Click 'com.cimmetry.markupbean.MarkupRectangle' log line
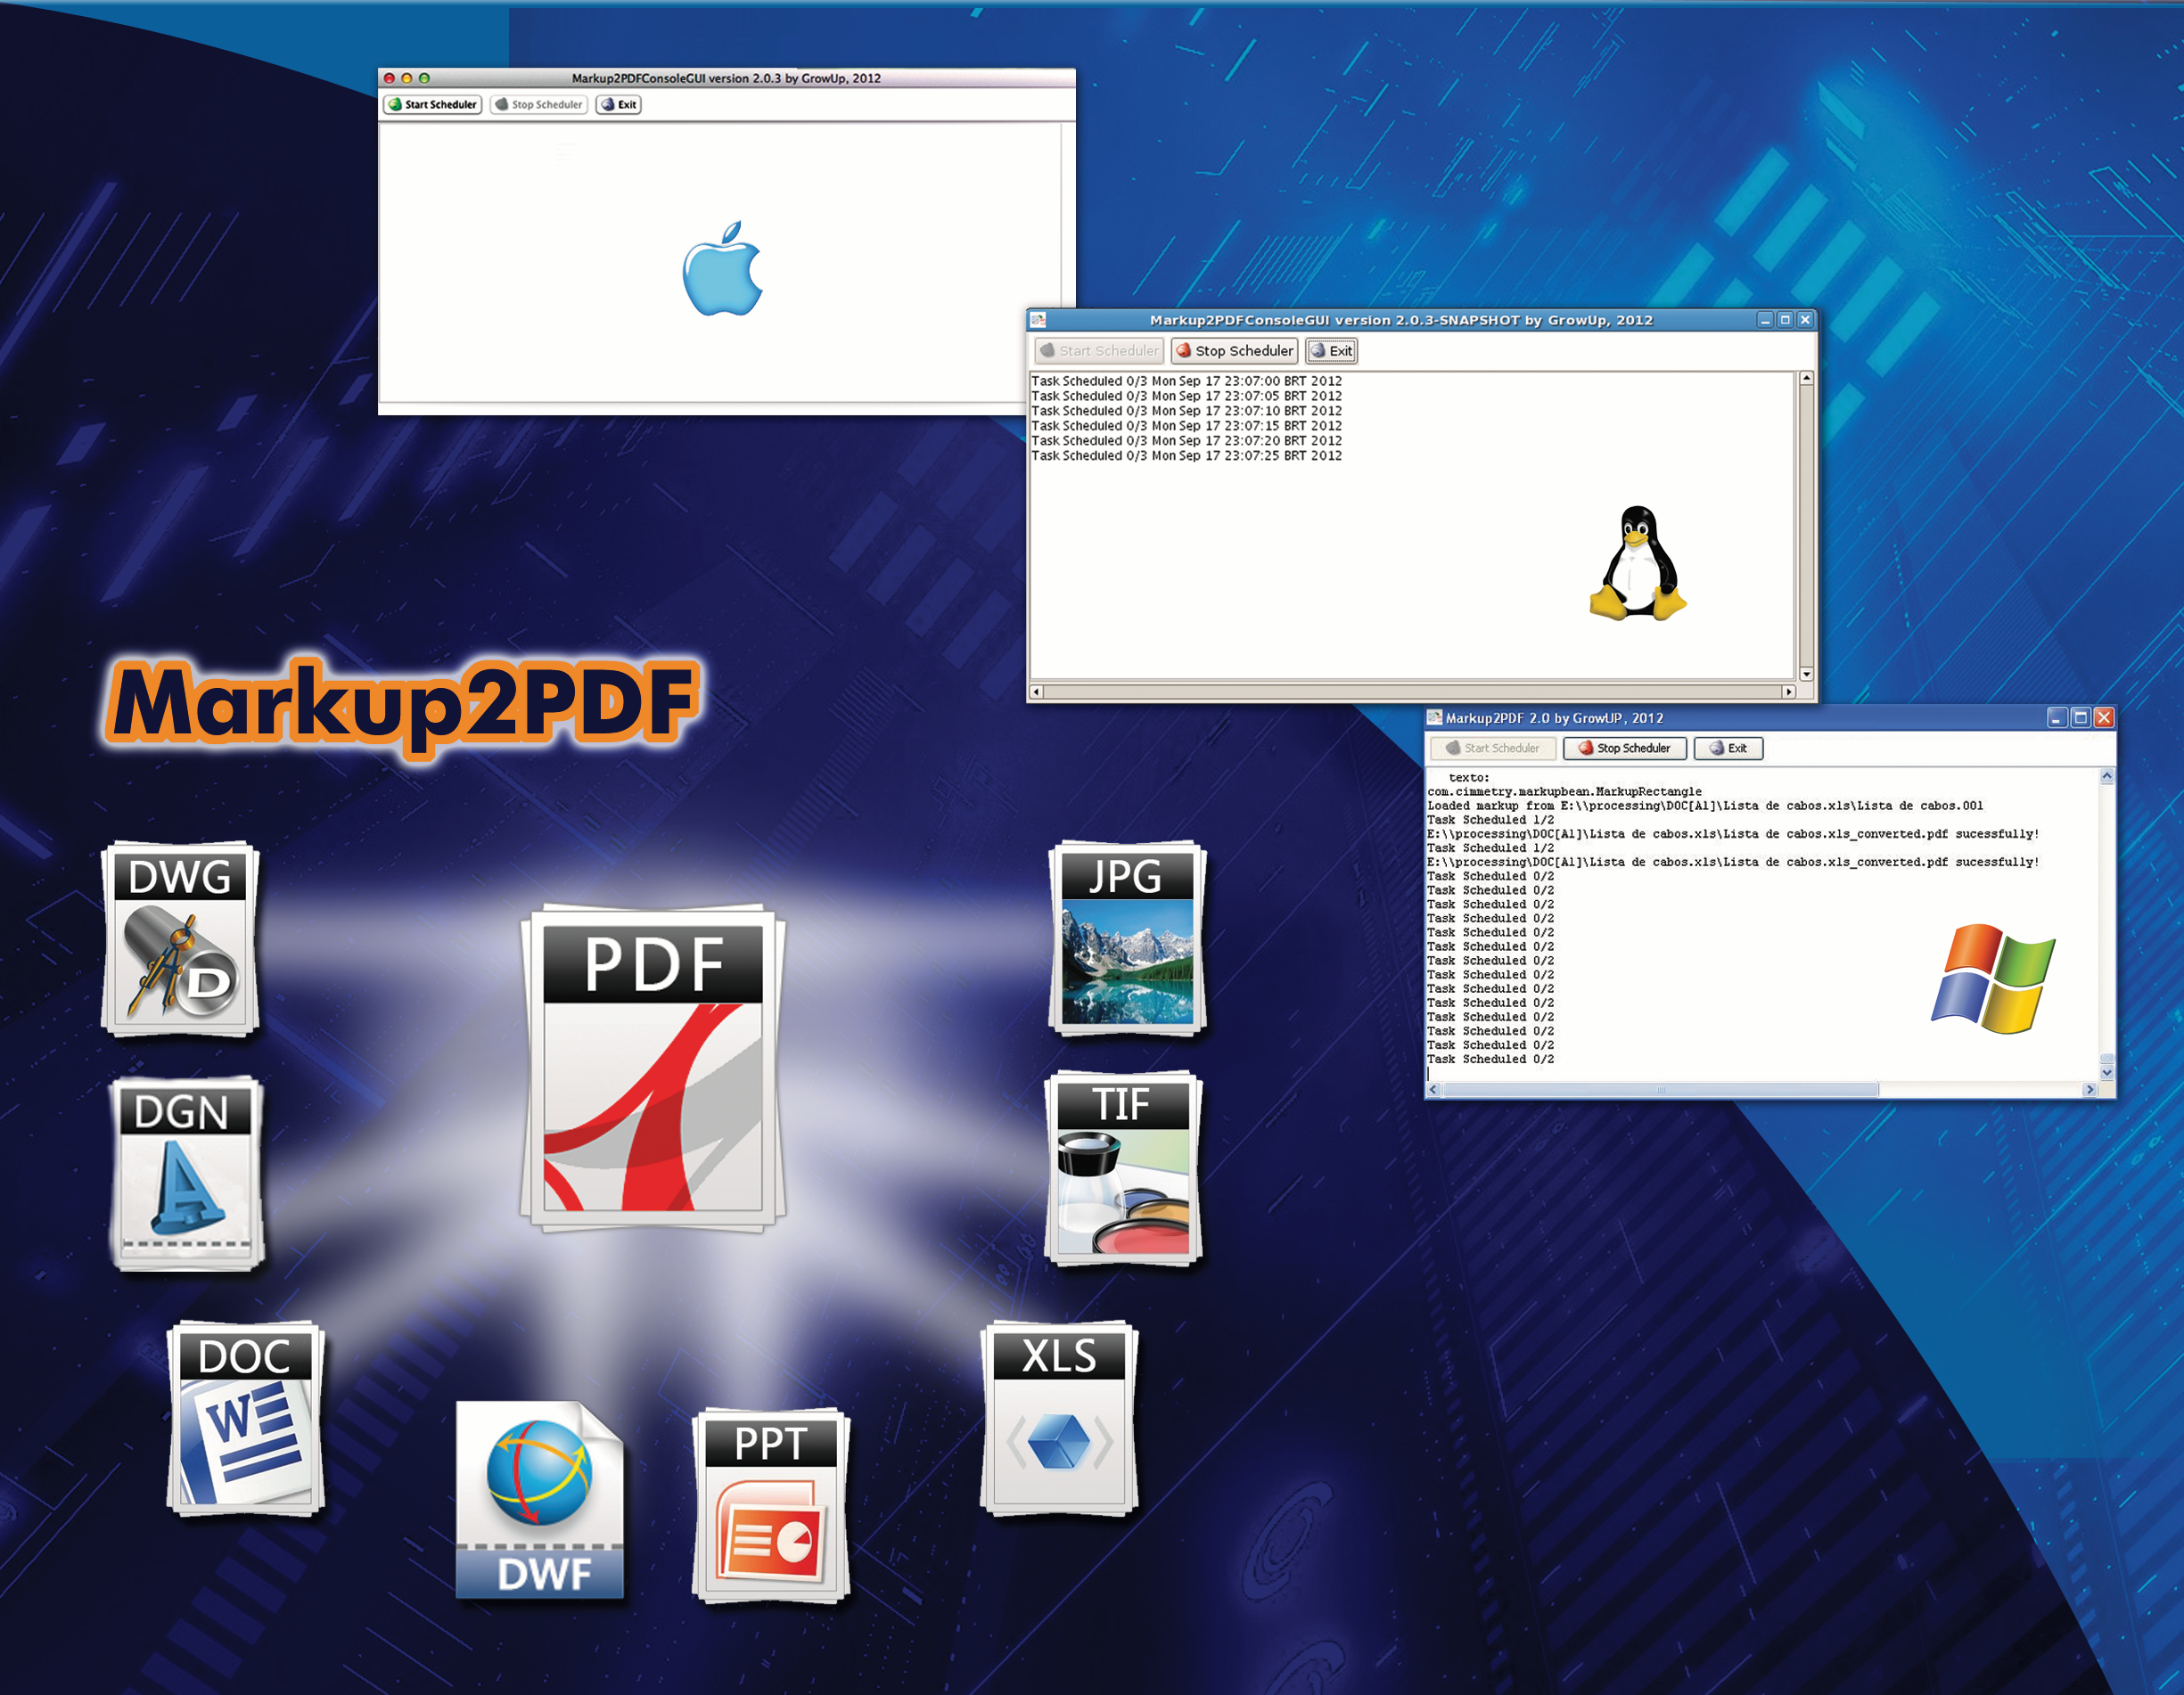 [1564, 792]
